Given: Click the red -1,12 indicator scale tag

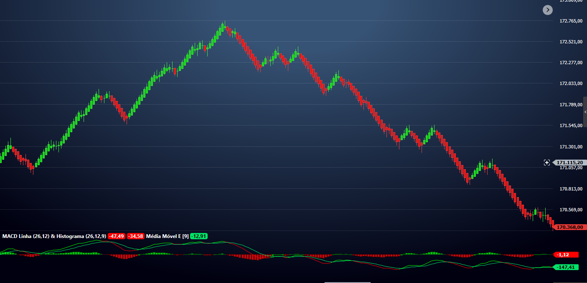Looking at the screenshot, I should tap(566, 255).
